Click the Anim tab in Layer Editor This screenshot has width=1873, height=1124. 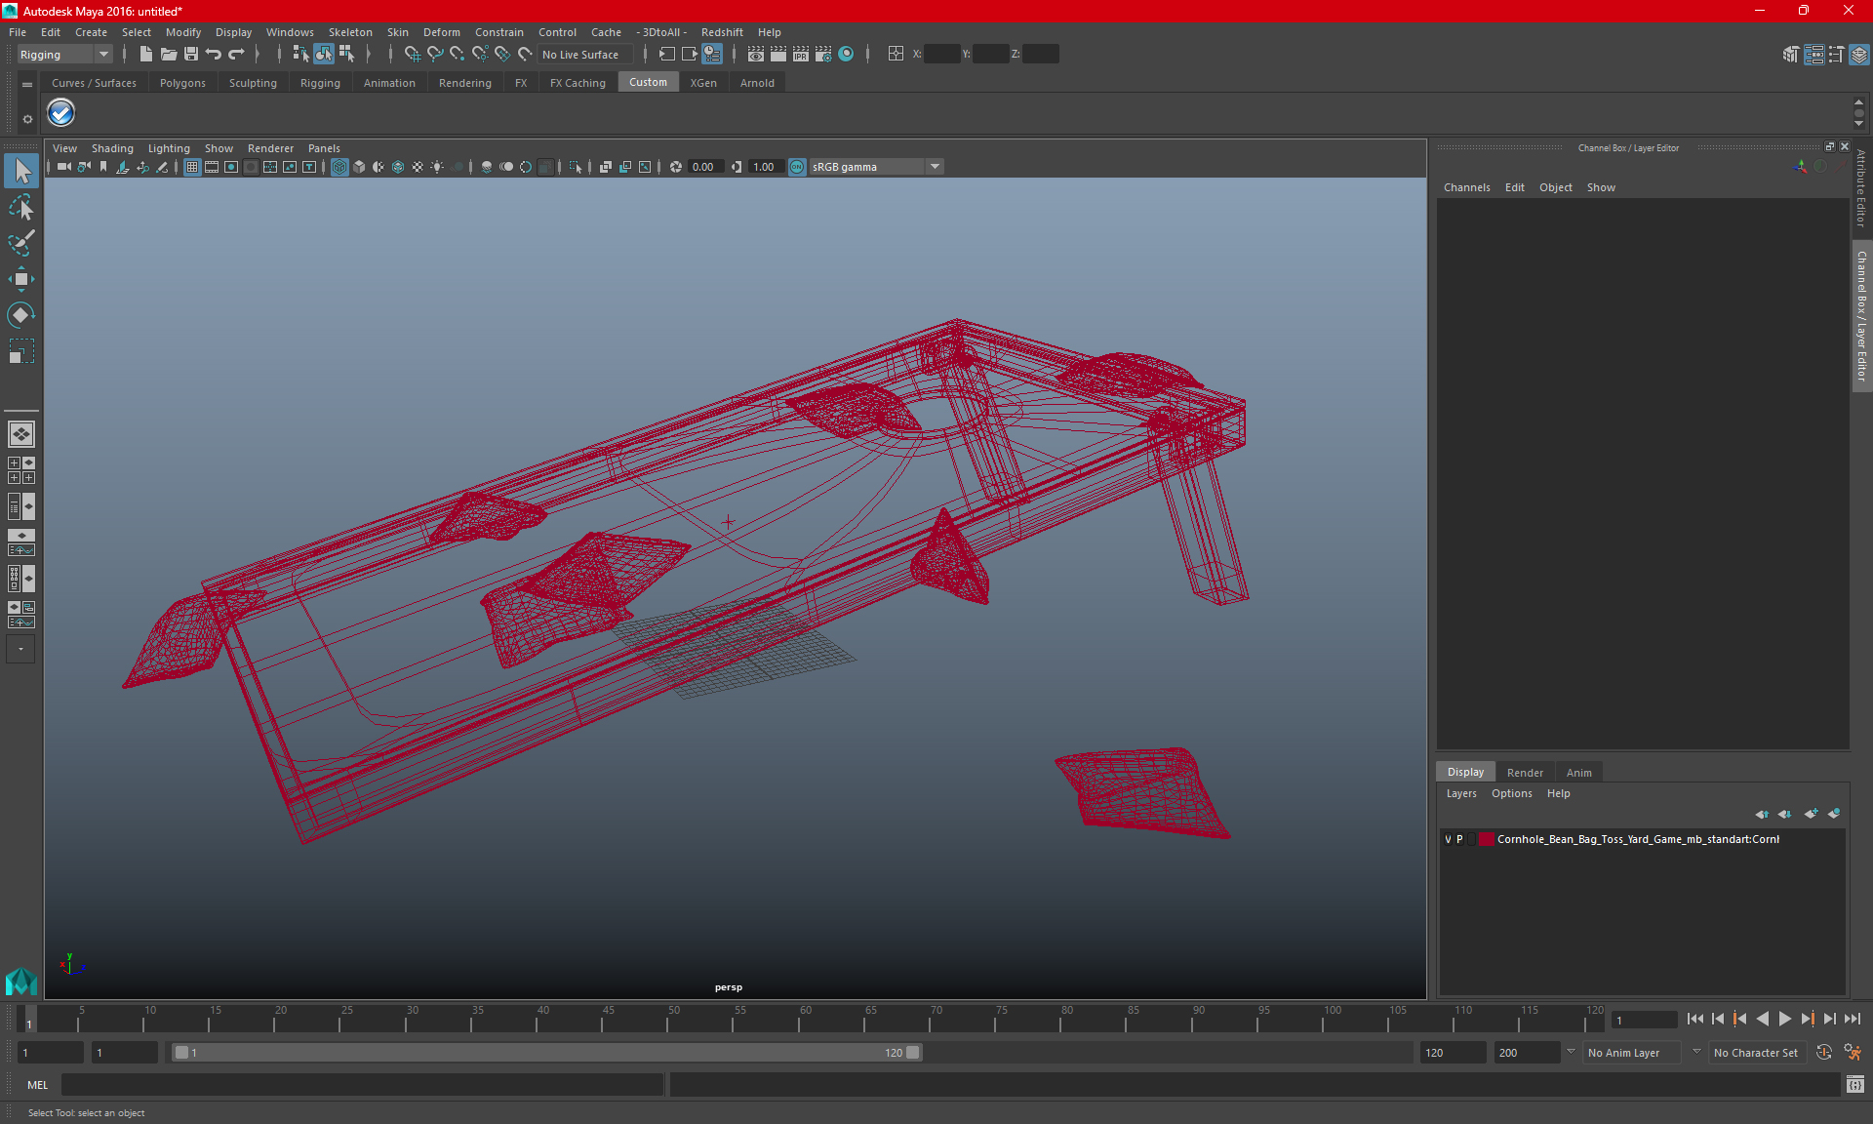point(1578,771)
